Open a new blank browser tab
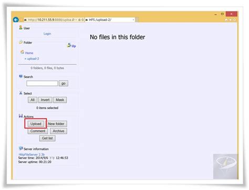249x190 pixels. tap(137, 20)
